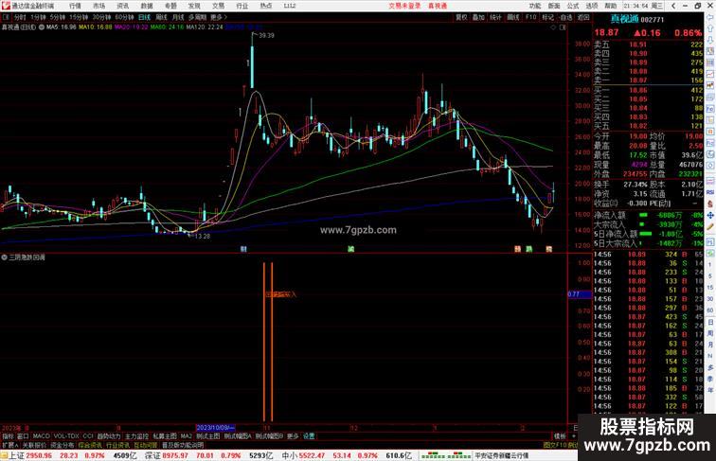Click the 复权 toolbar button
Image resolution: width=716 pixels, height=461 pixels.
[x=461, y=17]
